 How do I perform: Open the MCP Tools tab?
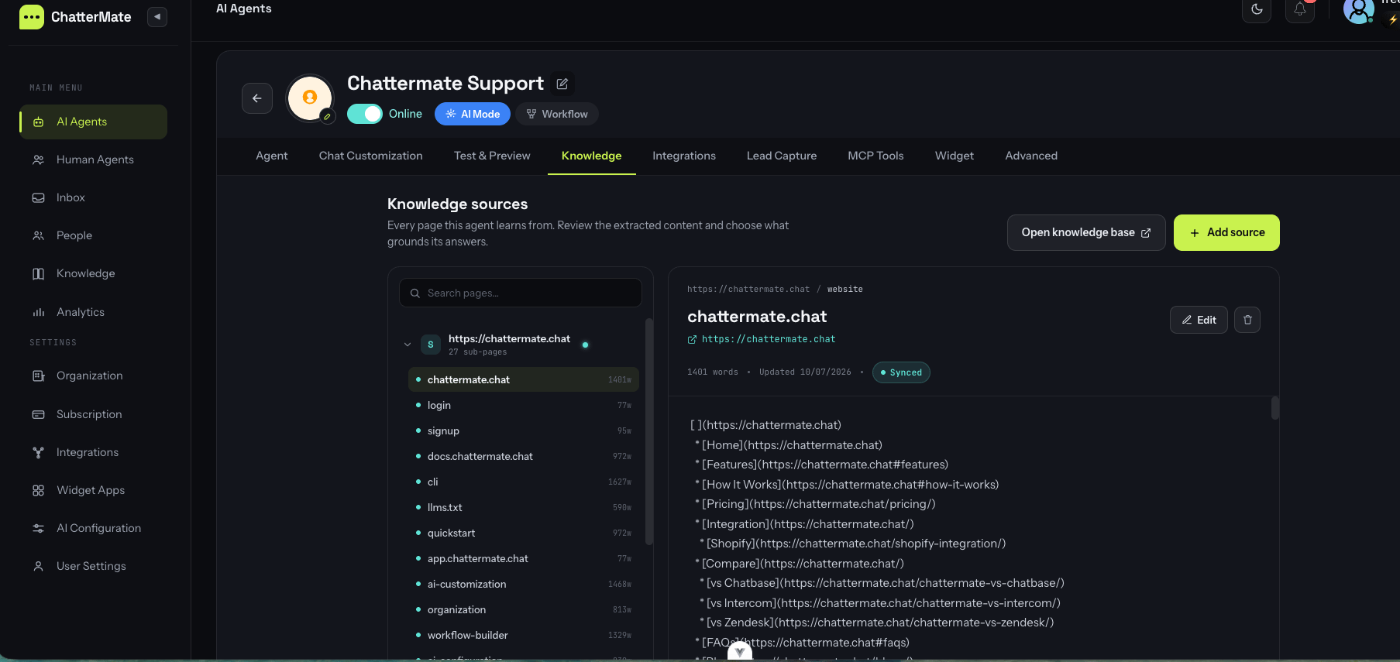coord(875,156)
